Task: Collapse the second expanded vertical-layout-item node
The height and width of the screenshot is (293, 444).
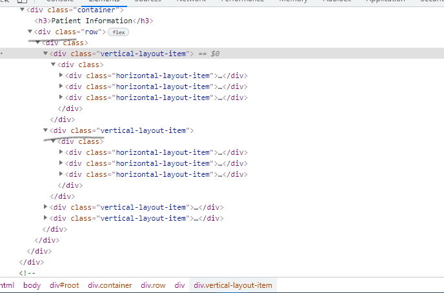Action: [x=45, y=130]
